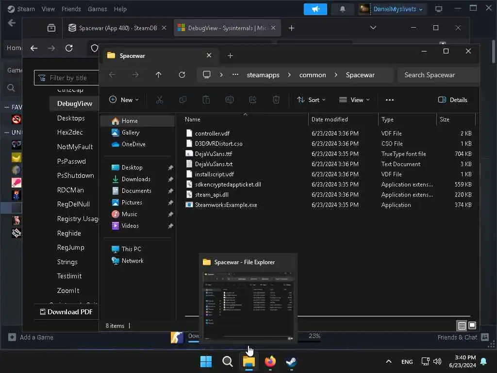Select Home in Explorer navigation pane
The image size is (497, 373).
tap(138, 121)
